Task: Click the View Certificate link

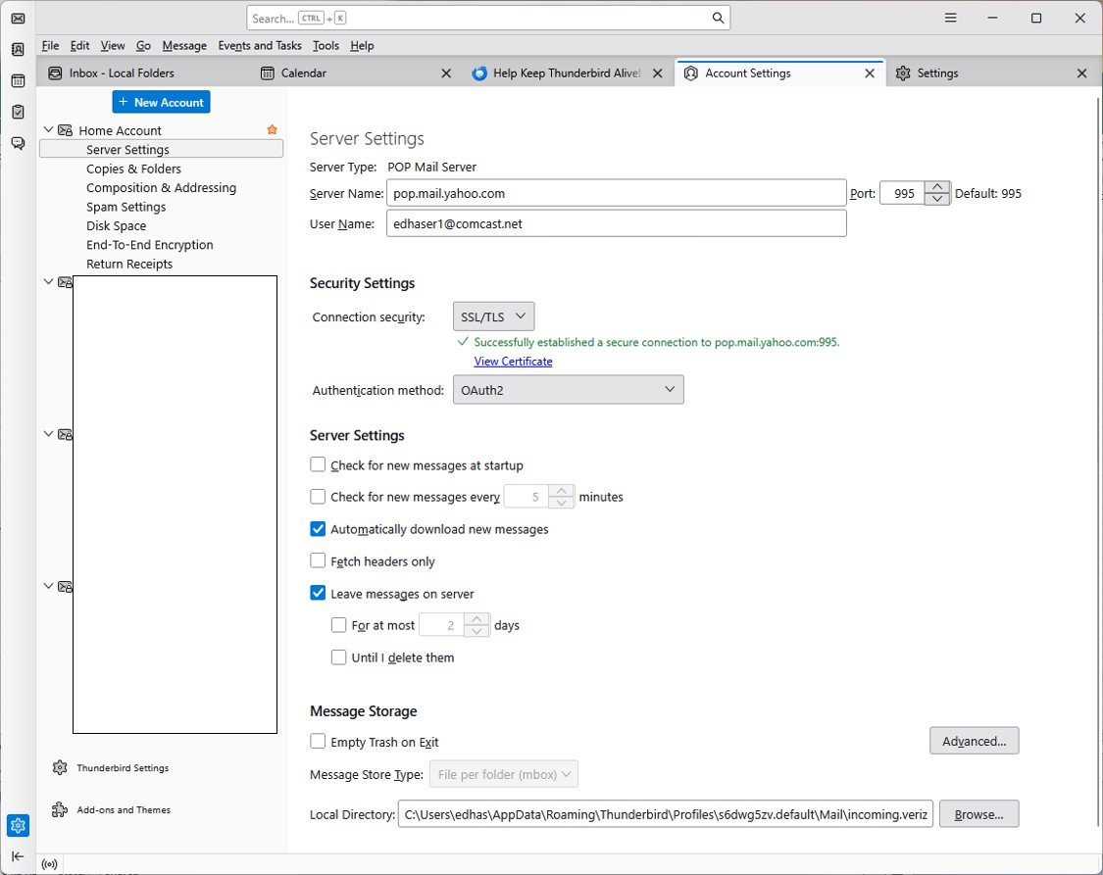Action: [513, 362]
